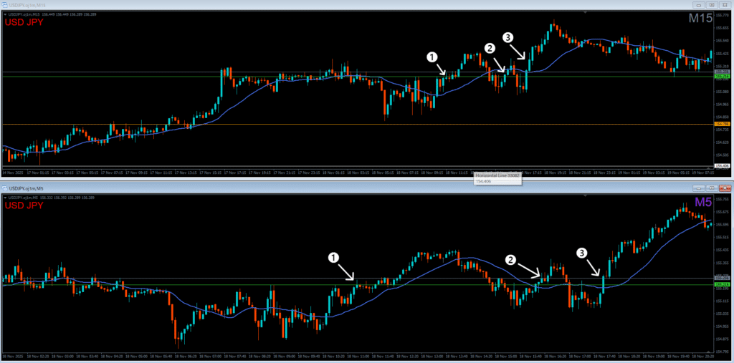The width and height of the screenshot is (734, 363).
Task: Click 155.755 on the M5 price axis
Action: point(721,199)
